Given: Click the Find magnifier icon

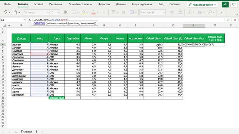Looking at the screenshot, I should click(x=210, y=12).
